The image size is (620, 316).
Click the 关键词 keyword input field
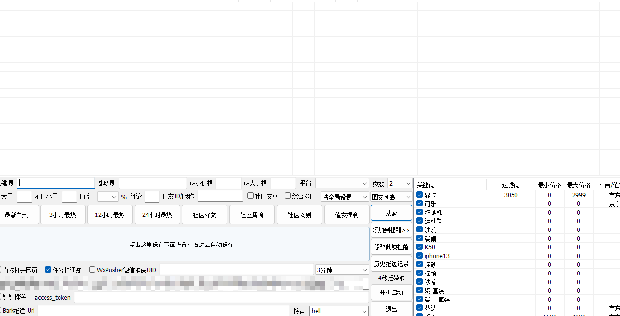point(56,183)
